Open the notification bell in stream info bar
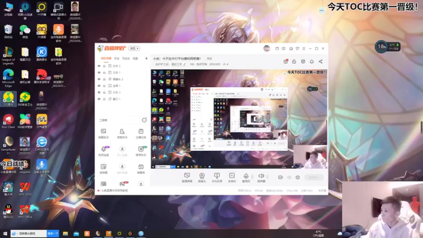The height and width of the screenshot is (238, 423). (x=311, y=61)
